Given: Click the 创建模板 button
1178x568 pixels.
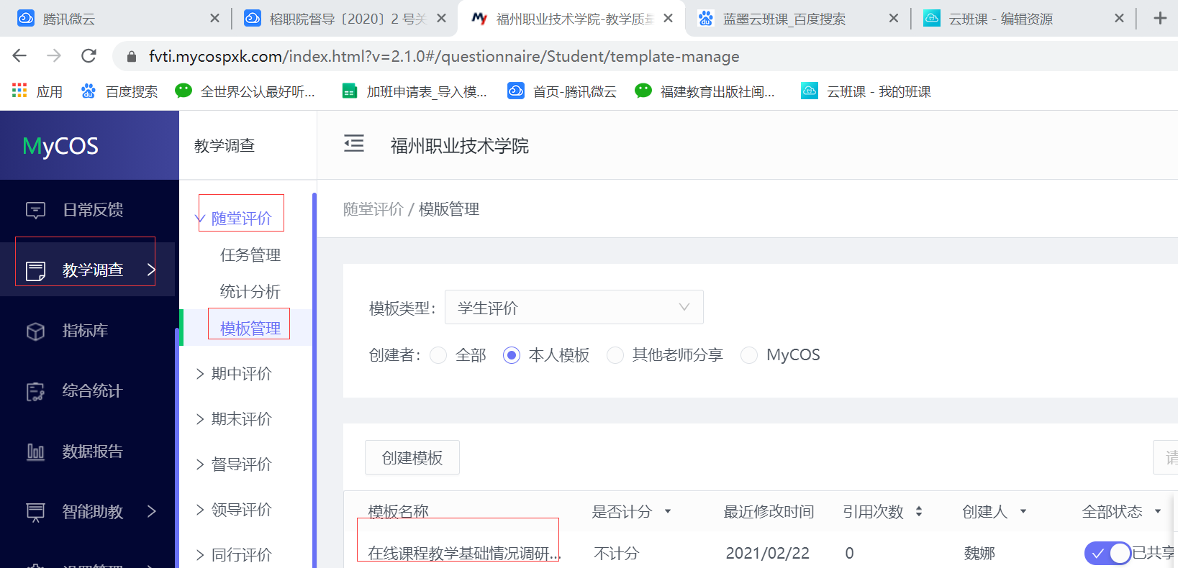Looking at the screenshot, I should [412, 457].
